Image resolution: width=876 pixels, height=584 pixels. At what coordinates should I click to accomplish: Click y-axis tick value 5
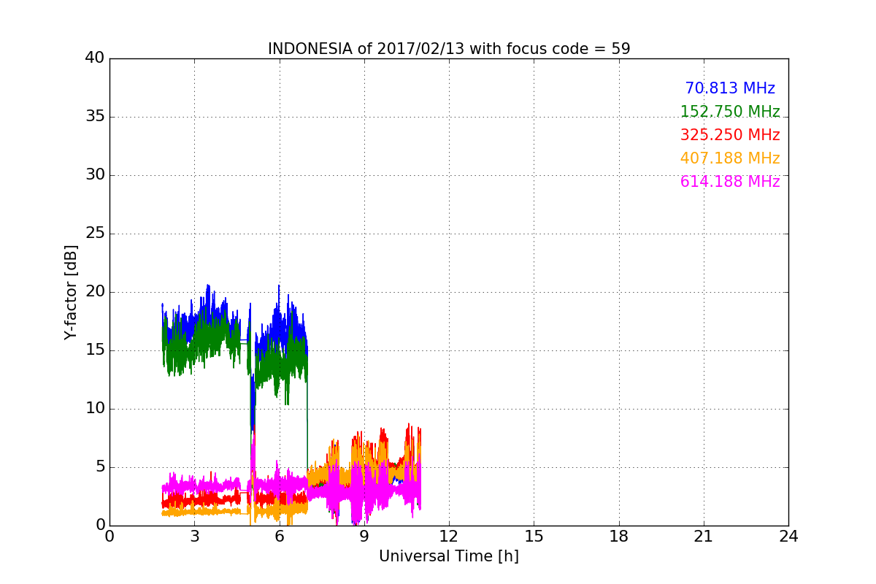click(99, 467)
